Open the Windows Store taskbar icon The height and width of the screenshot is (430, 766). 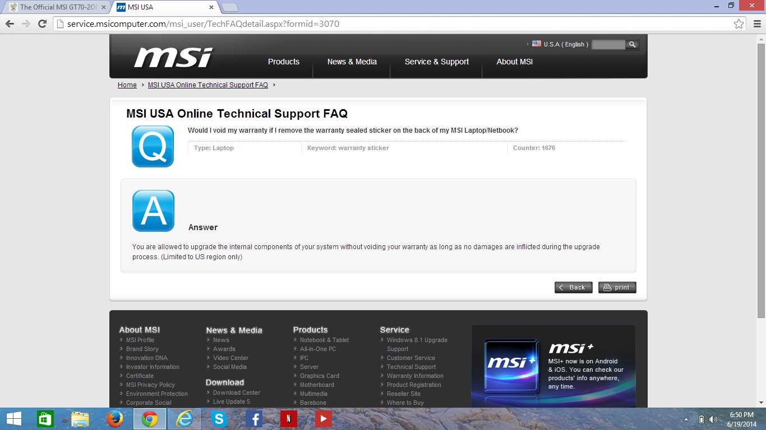point(45,419)
